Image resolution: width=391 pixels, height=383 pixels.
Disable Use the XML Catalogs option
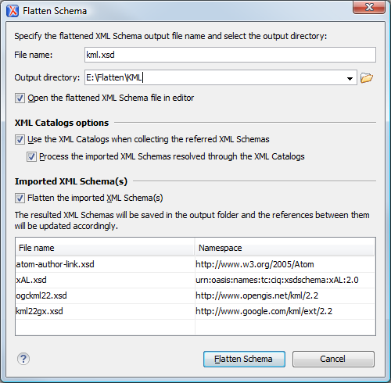tap(20, 139)
